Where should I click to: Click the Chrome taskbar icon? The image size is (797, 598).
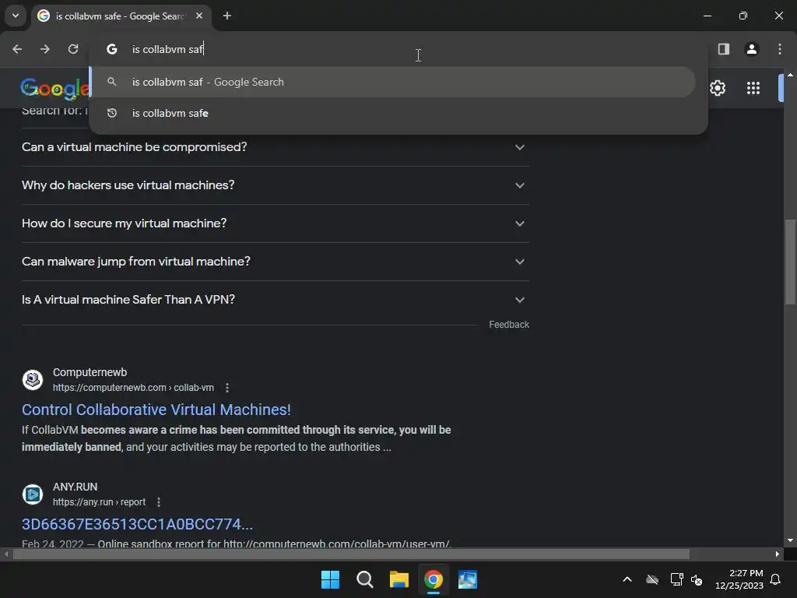coord(433,579)
